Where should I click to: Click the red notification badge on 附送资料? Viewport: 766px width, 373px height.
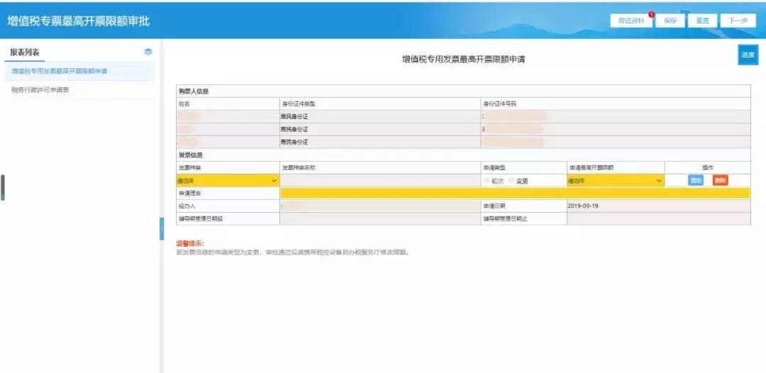click(x=651, y=15)
